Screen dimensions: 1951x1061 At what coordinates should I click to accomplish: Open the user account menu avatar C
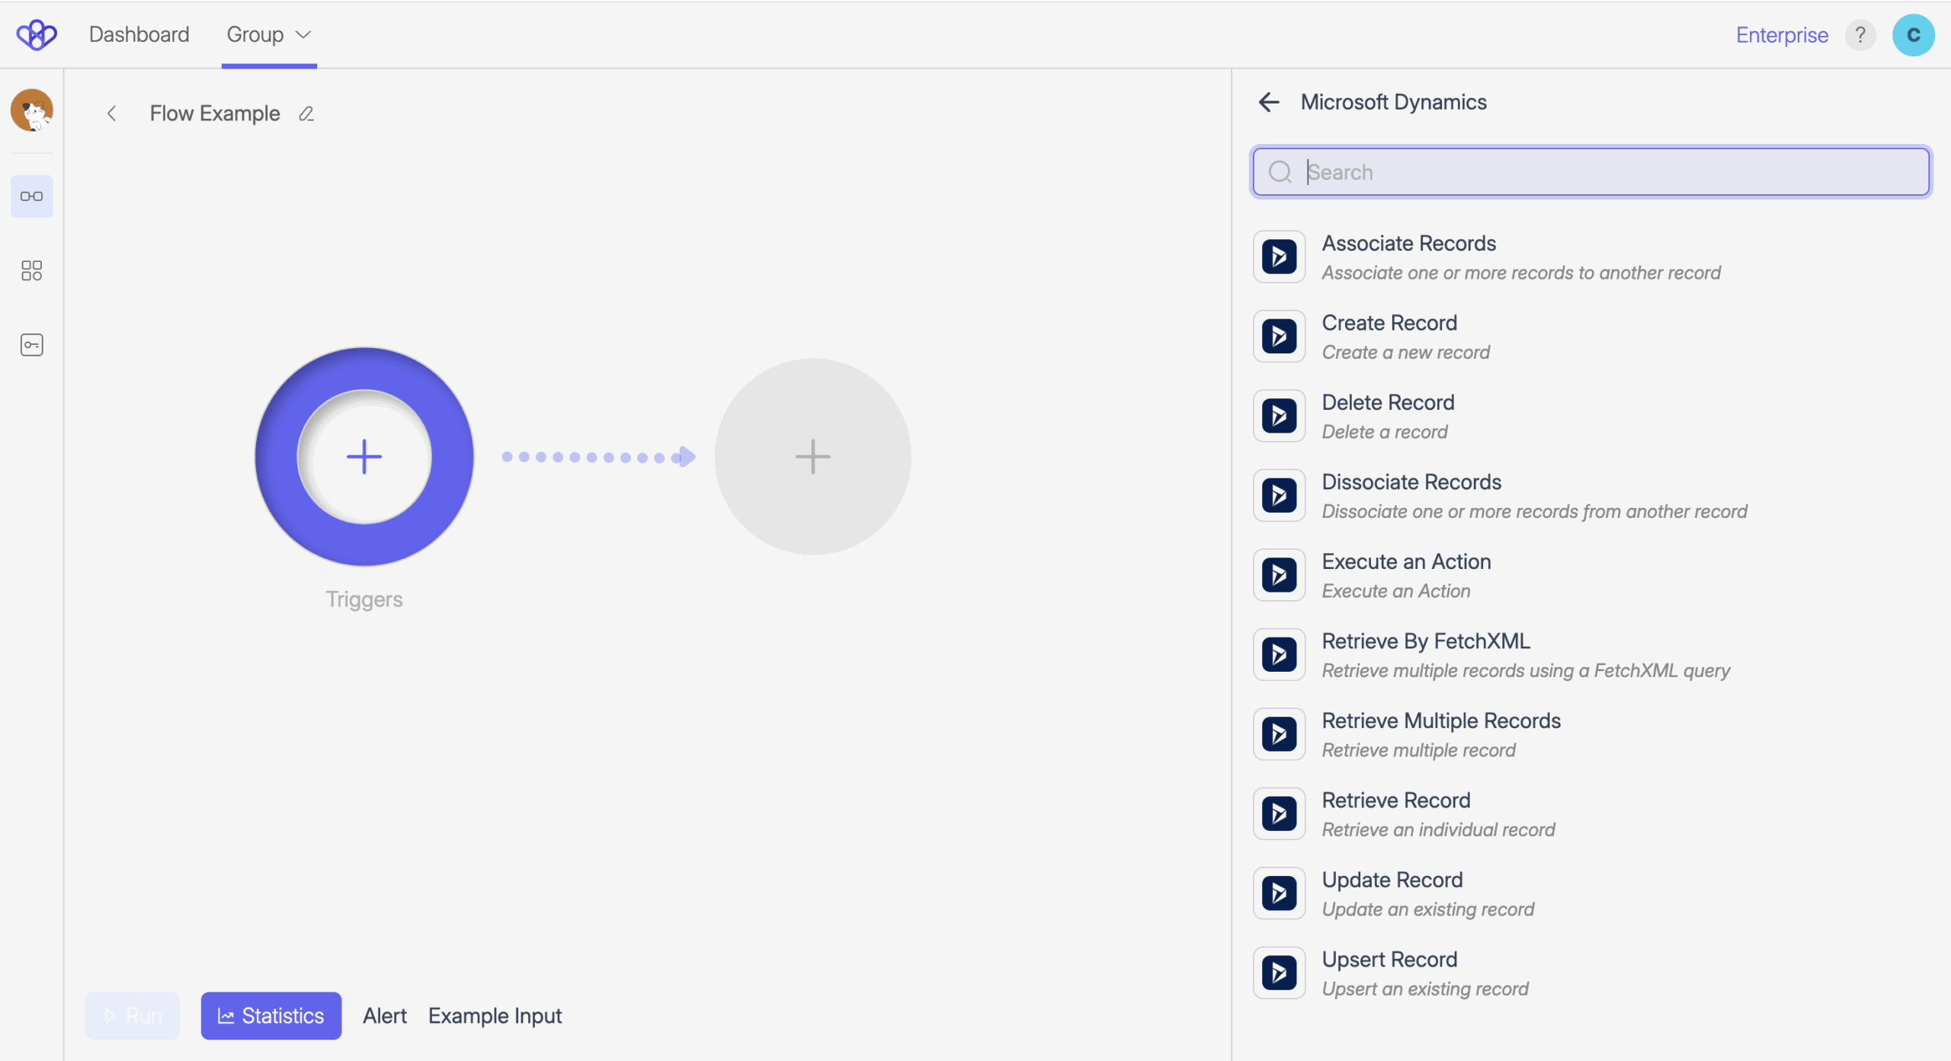point(1913,35)
